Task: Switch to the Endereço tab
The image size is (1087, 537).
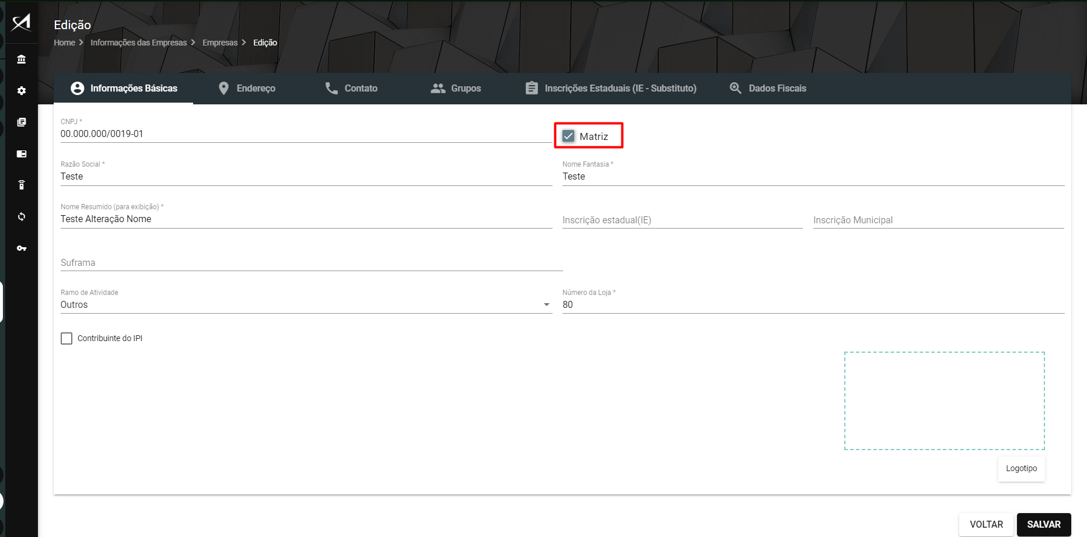Action: 247,89
